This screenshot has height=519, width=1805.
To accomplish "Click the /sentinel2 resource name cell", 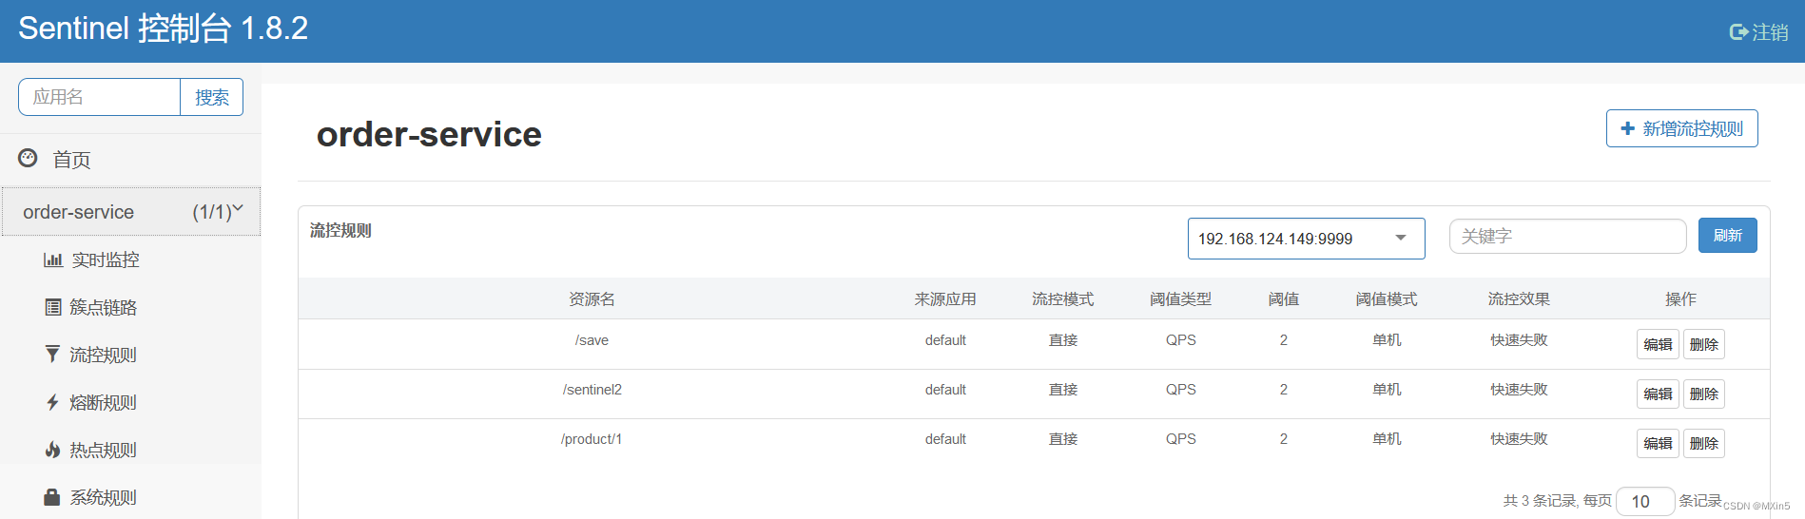I will pos(592,390).
